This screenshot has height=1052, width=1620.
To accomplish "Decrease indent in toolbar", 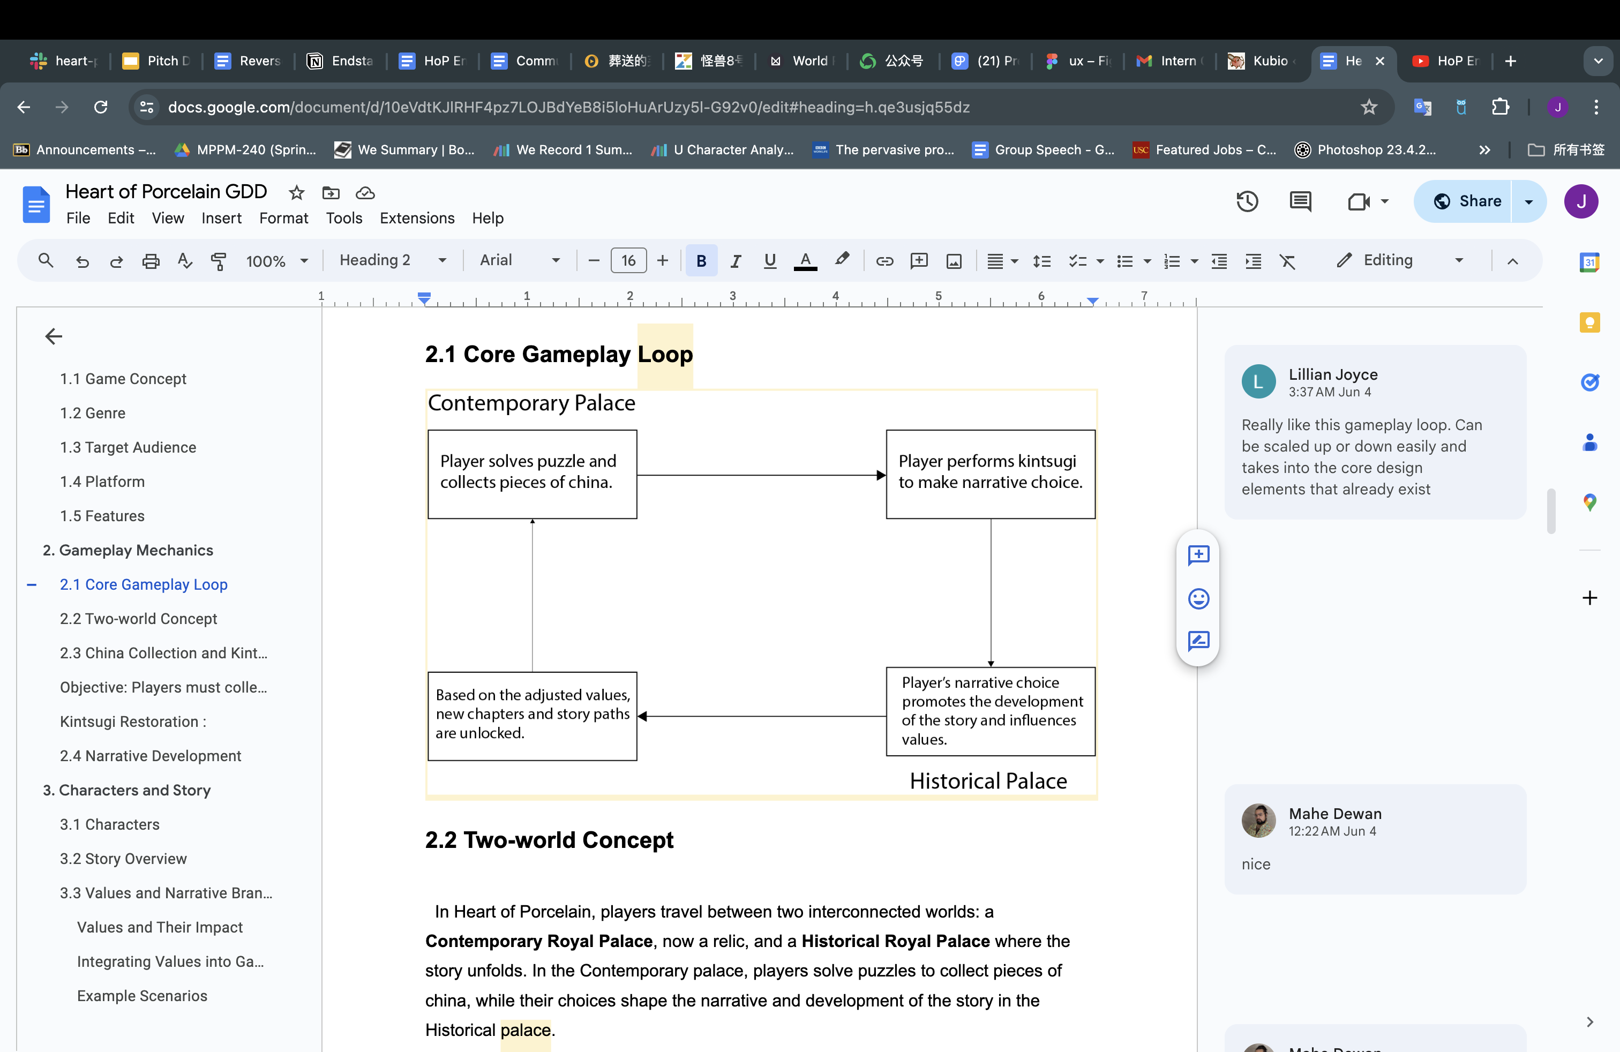I will point(1219,261).
